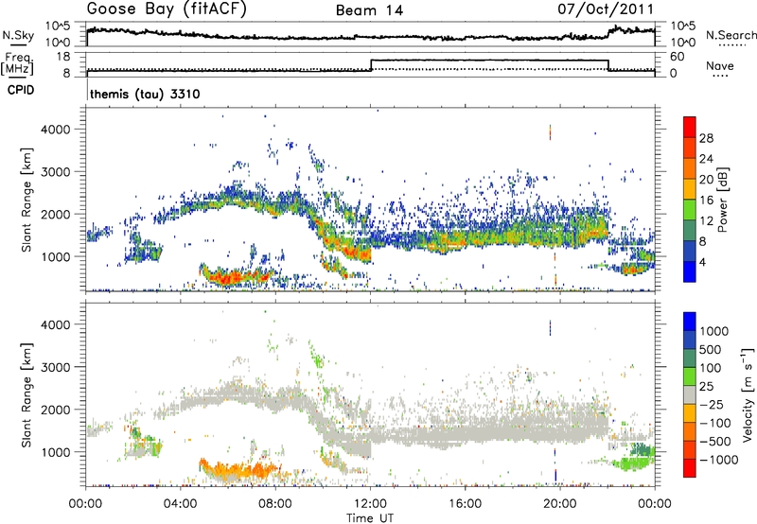Click the 'Beam 14' label
The image size is (757, 524).
click(x=369, y=10)
